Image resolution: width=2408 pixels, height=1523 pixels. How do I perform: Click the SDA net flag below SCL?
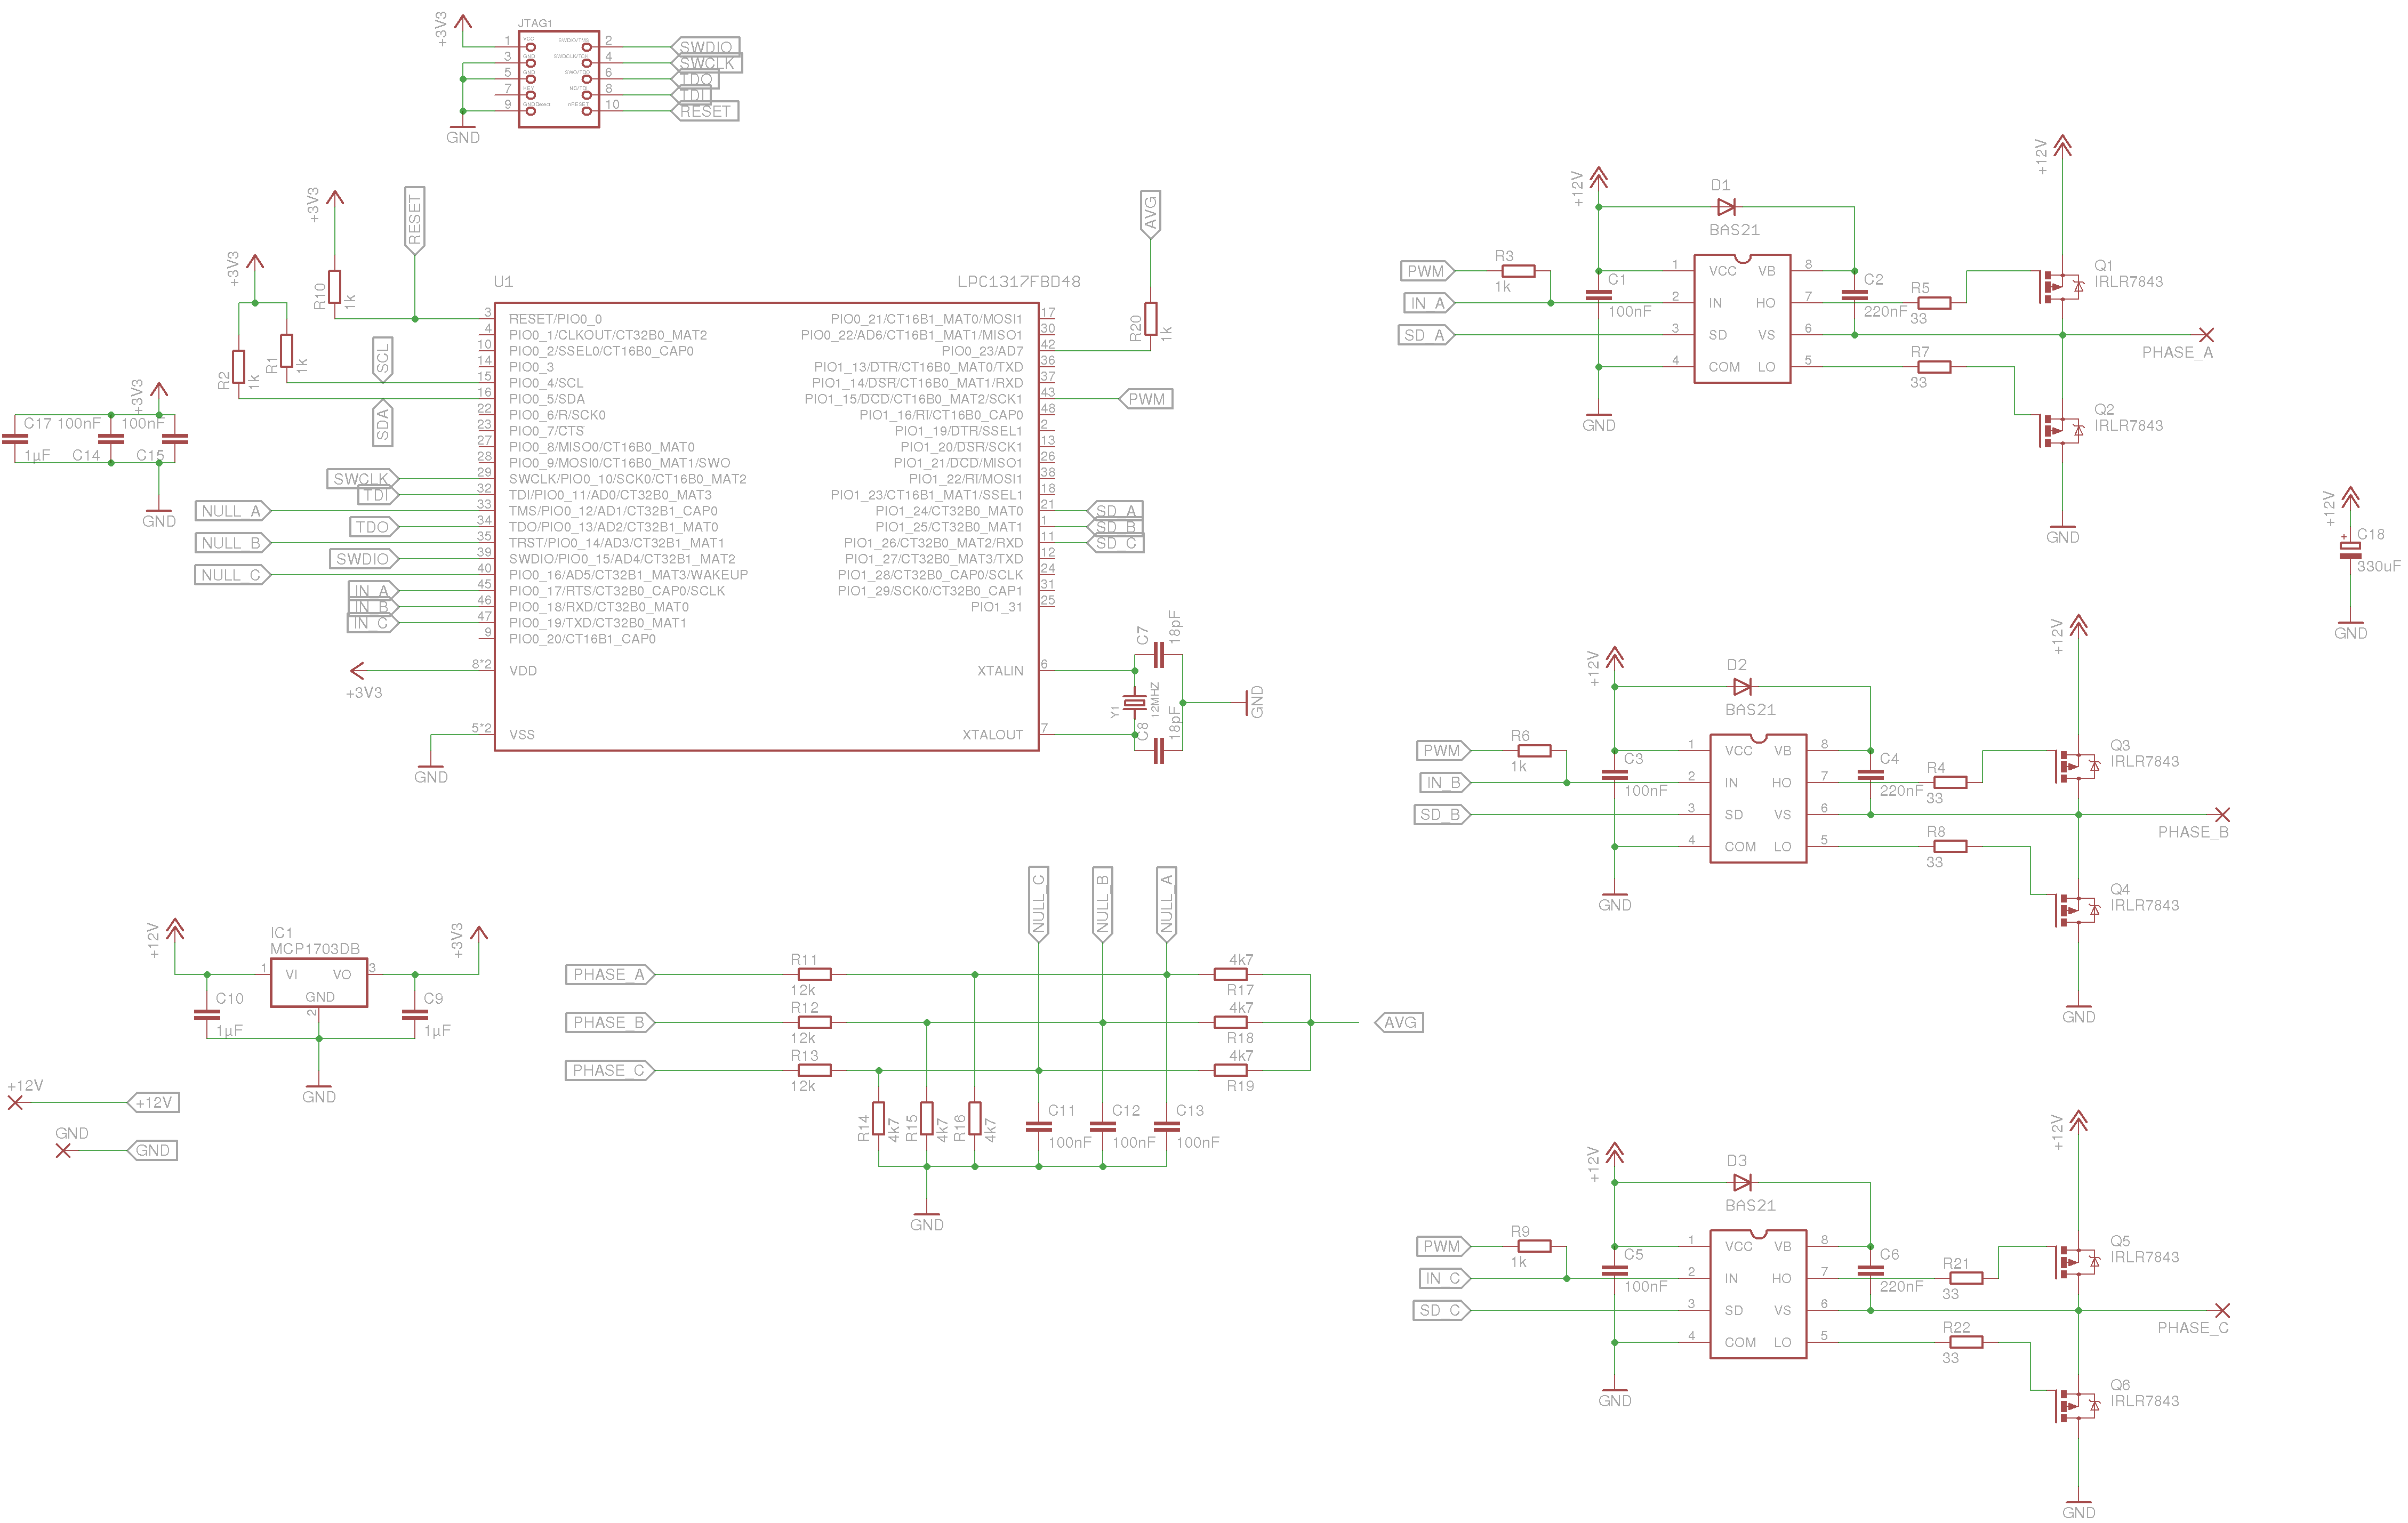click(x=383, y=423)
